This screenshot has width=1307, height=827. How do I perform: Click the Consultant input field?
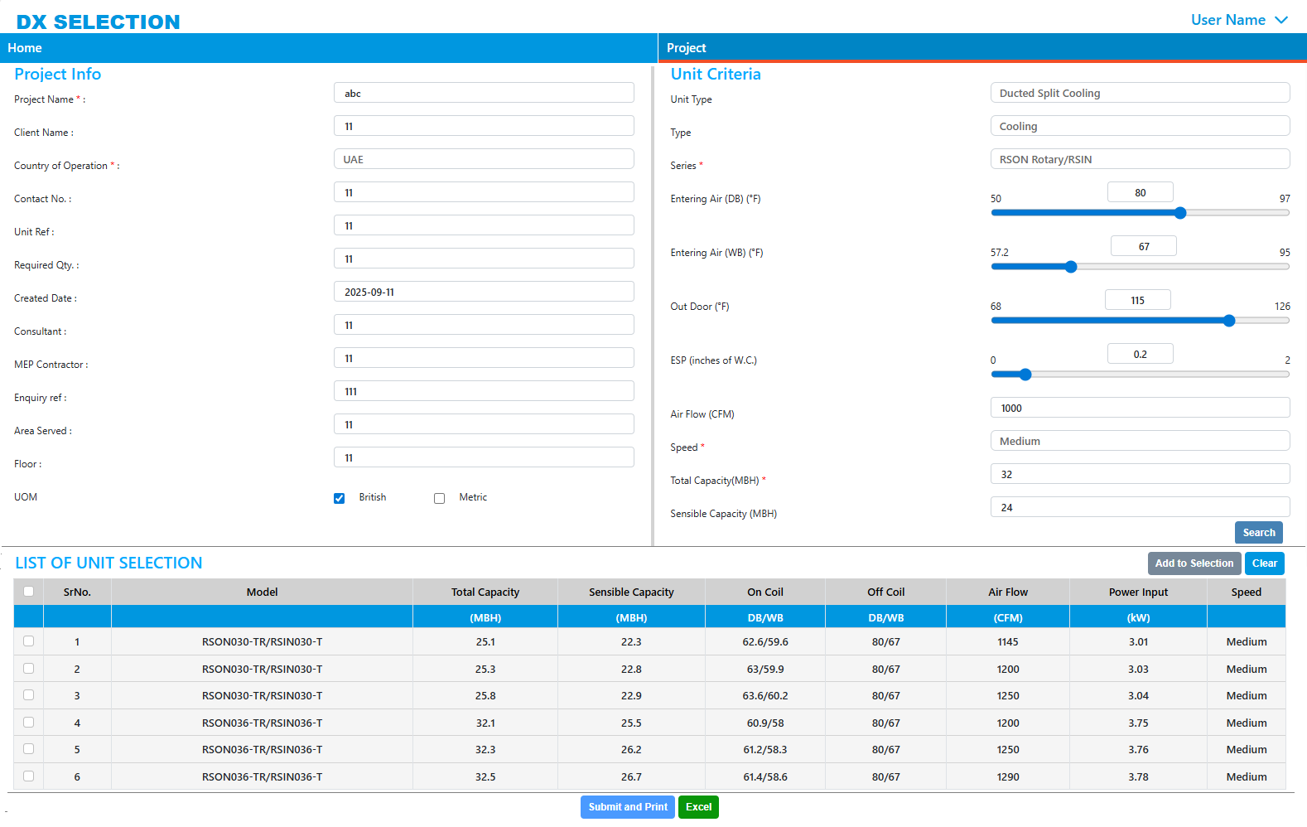pos(484,325)
